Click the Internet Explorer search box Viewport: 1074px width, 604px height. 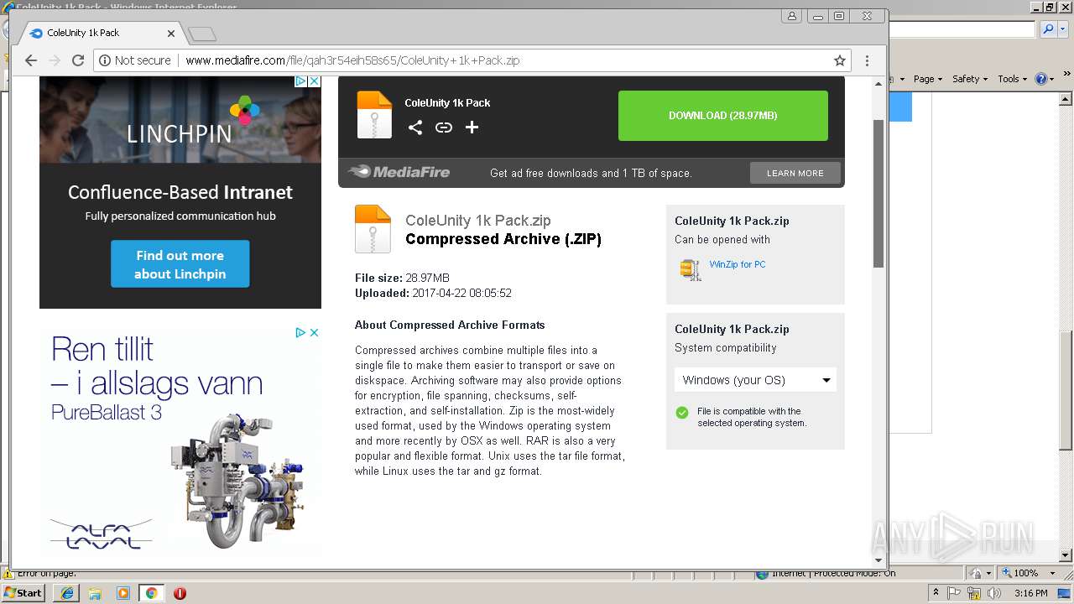coord(962,29)
